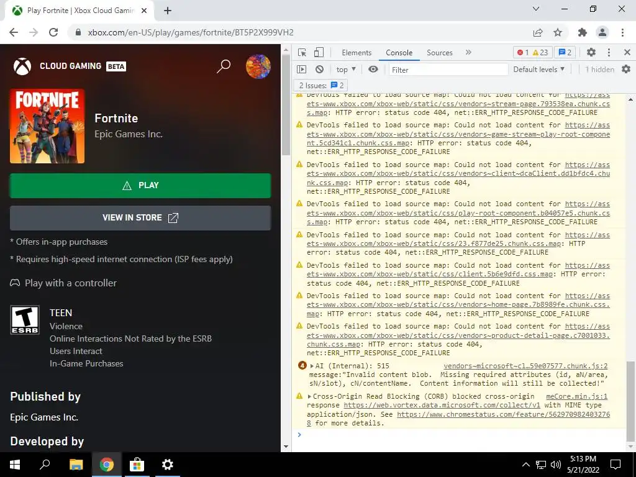Click the errors and warnings counter
This screenshot has width=636, height=477.
[532, 52]
